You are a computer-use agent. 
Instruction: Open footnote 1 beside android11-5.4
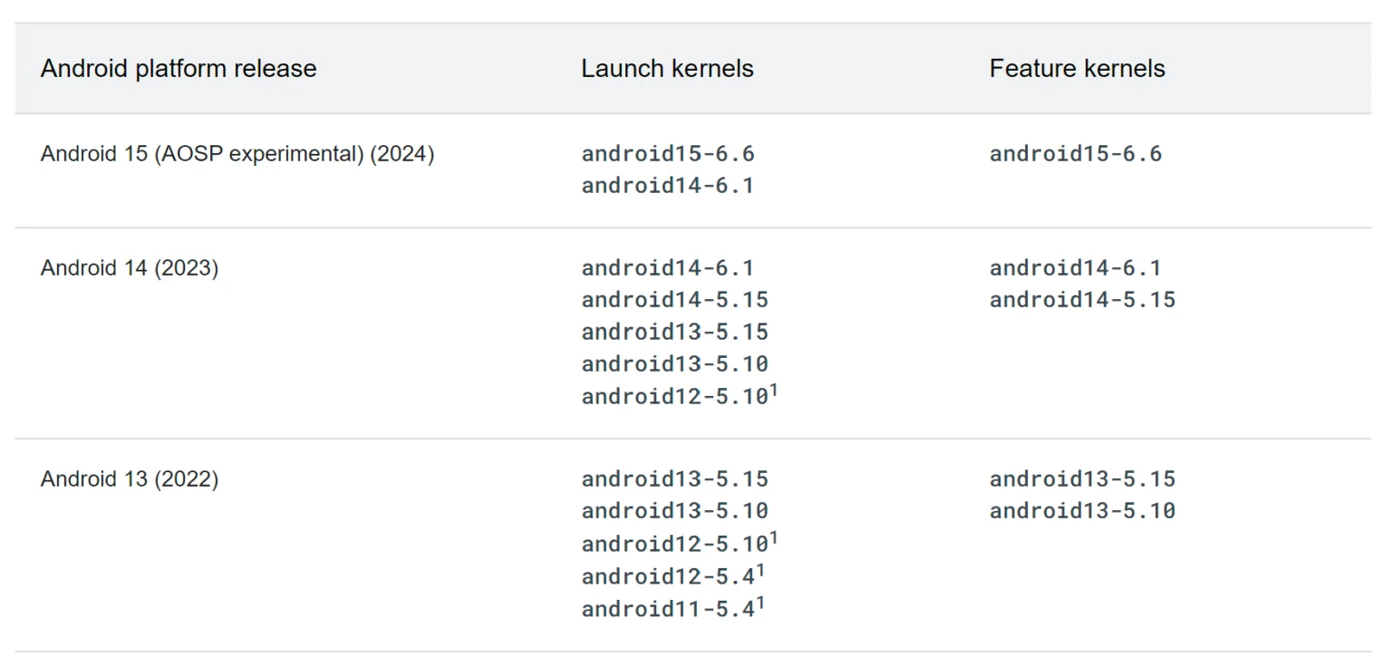coord(760,602)
